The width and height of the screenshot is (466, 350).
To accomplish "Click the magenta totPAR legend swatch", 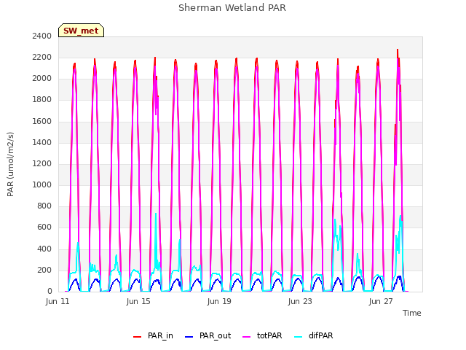I will click(246, 336).
